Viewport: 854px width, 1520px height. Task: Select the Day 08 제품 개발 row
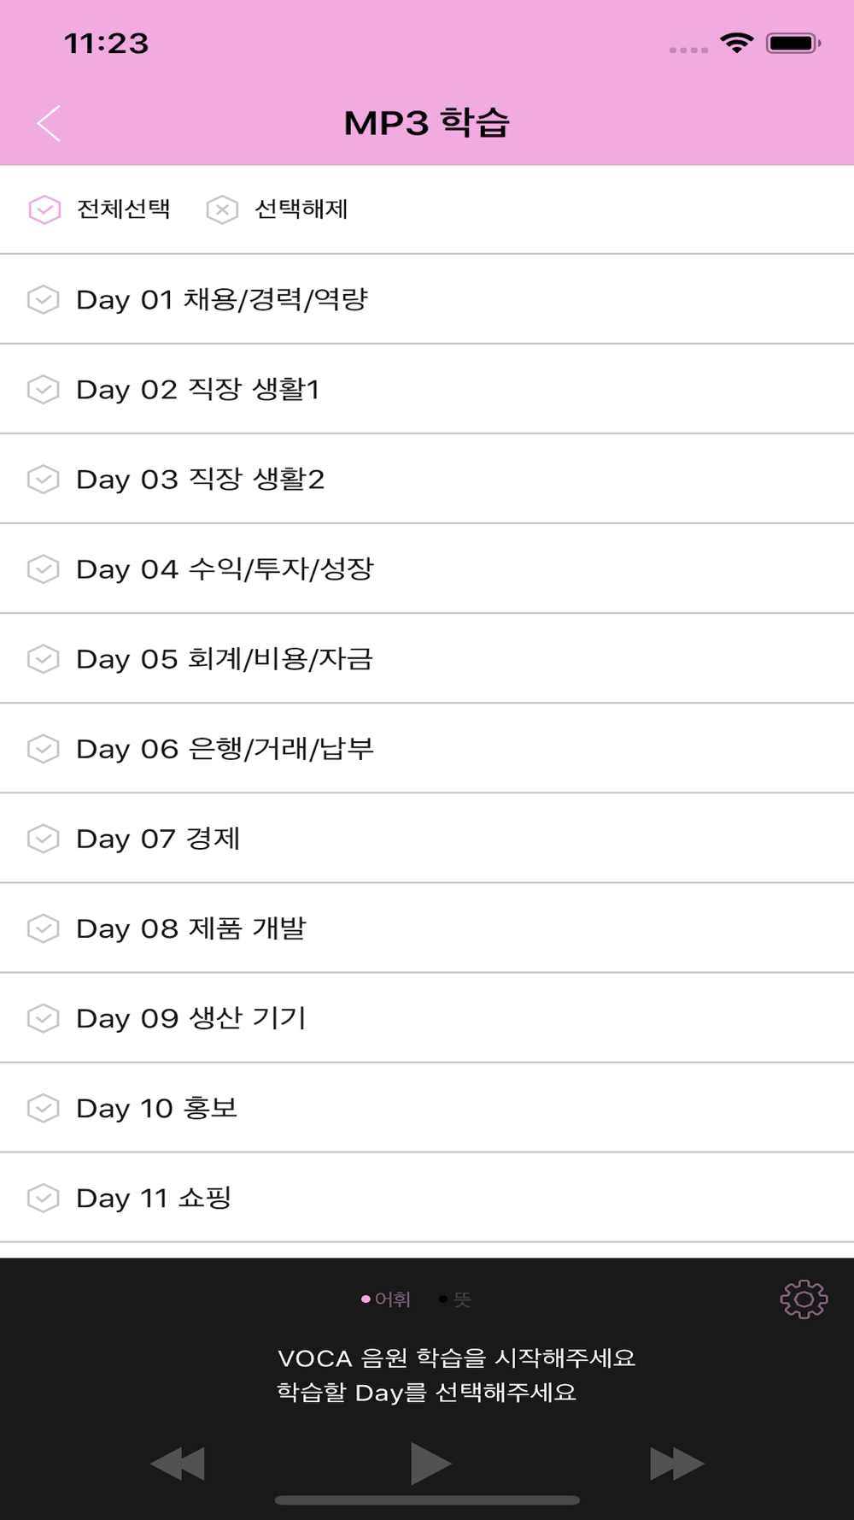click(191, 928)
